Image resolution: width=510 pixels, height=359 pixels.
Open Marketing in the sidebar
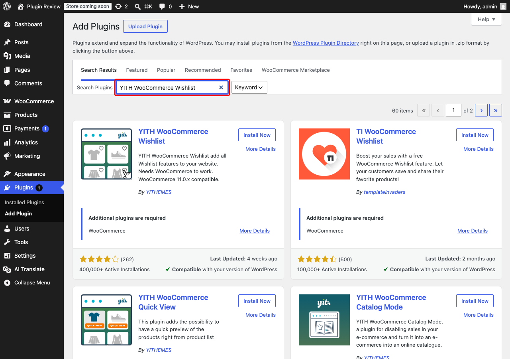pyautogui.click(x=32, y=156)
